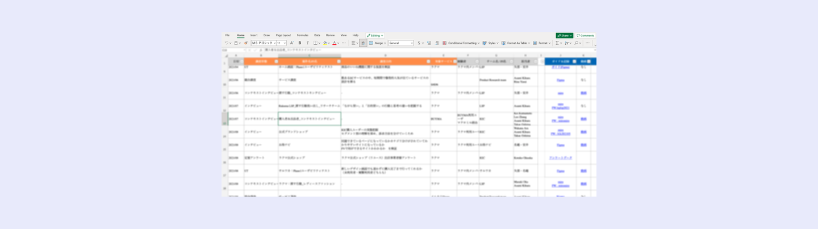The image size is (818, 229).
Task: Switch to the View tab
Action: pos(344,35)
